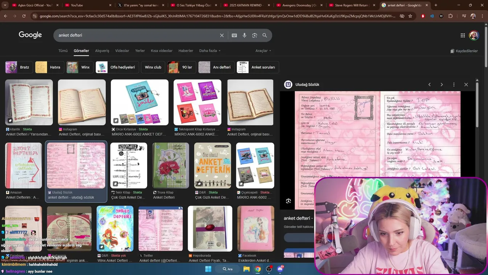488x275 pixels.
Task: Filter by the Anı defteri chip
Action: point(216,67)
